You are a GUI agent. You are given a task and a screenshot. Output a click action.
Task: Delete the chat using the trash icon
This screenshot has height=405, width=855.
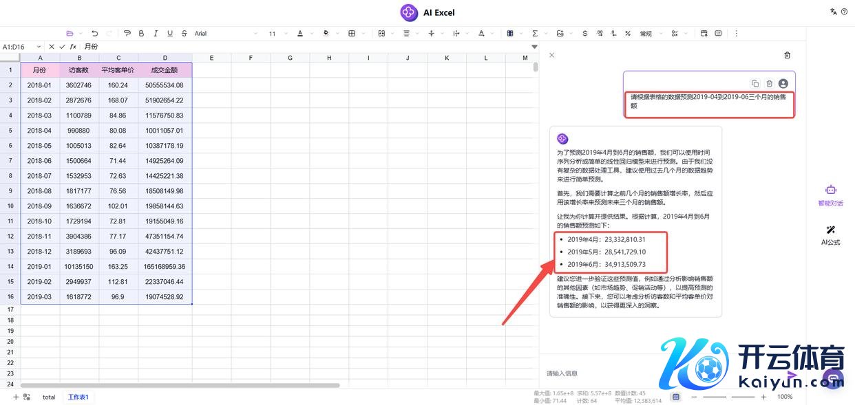coord(788,55)
